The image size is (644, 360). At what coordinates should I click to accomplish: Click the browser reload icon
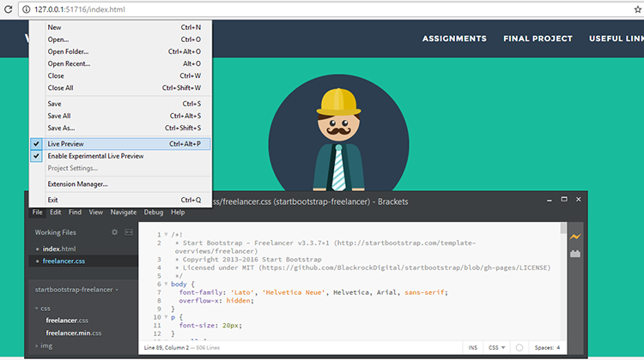pyautogui.click(x=8, y=9)
